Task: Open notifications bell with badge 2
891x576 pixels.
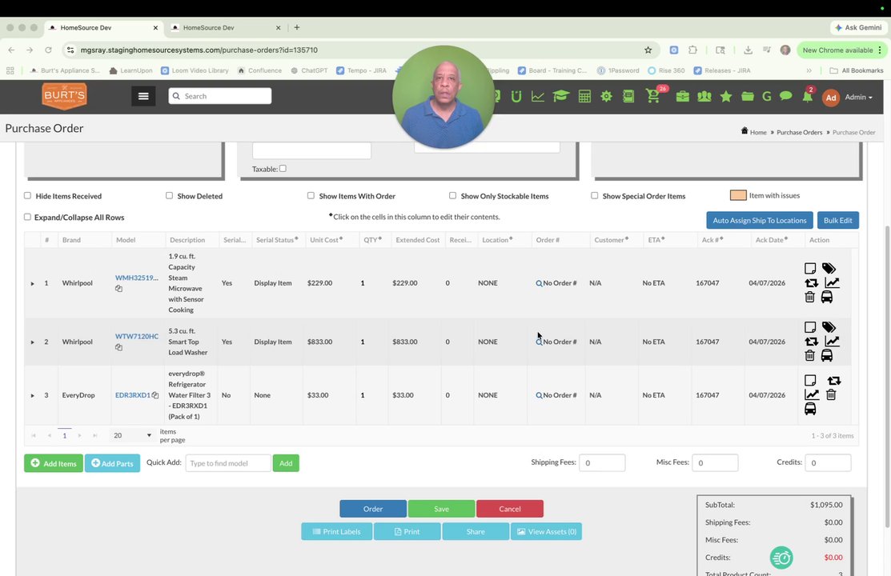Action: pyautogui.click(x=807, y=96)
